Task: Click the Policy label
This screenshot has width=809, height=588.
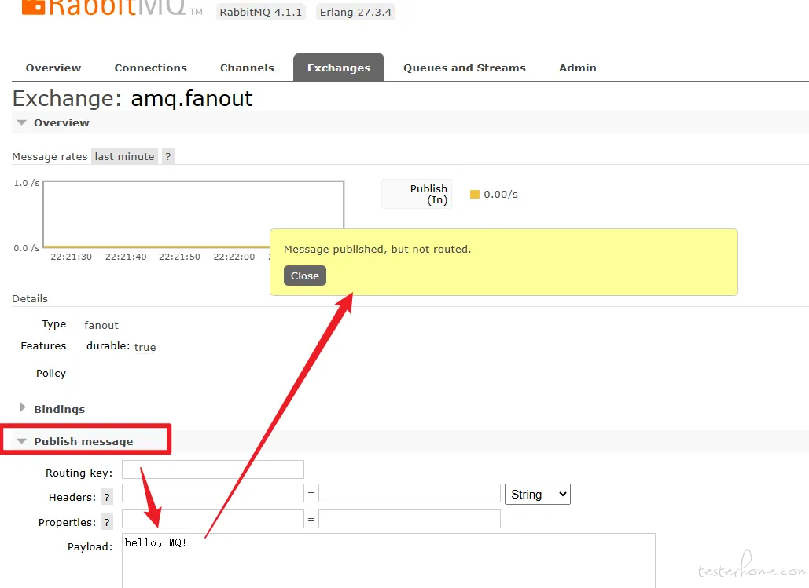Action: [x=51, y=373]
